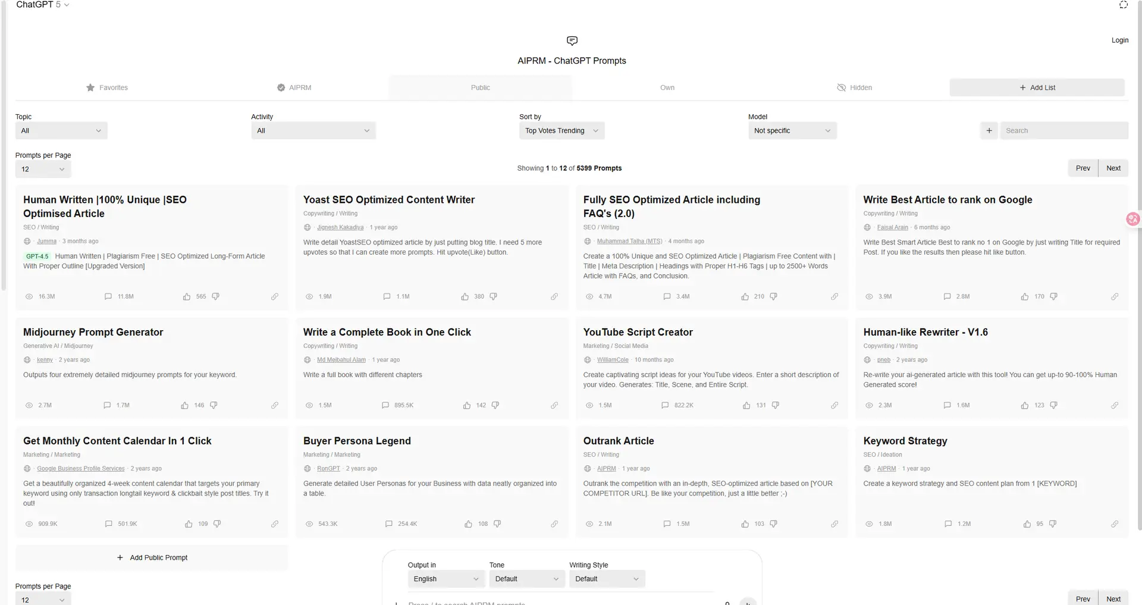Toggle like on Write a Complete Book prompt
The image size is (1142, 605).
coord(467,405)
